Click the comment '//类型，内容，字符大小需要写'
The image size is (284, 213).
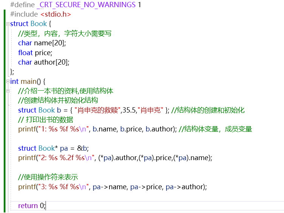click(x=65, y=34)
